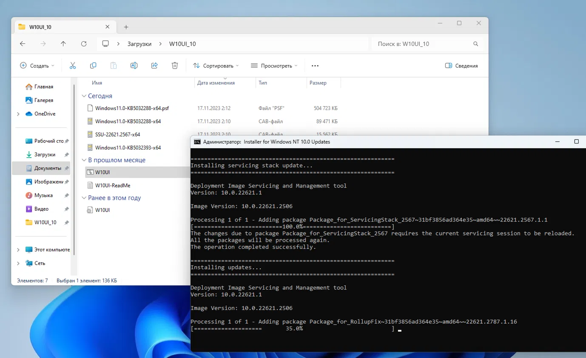586x358 pixels.
Task: Share the selected file using the toolbar icon
Action: click(x=154, y=65)
